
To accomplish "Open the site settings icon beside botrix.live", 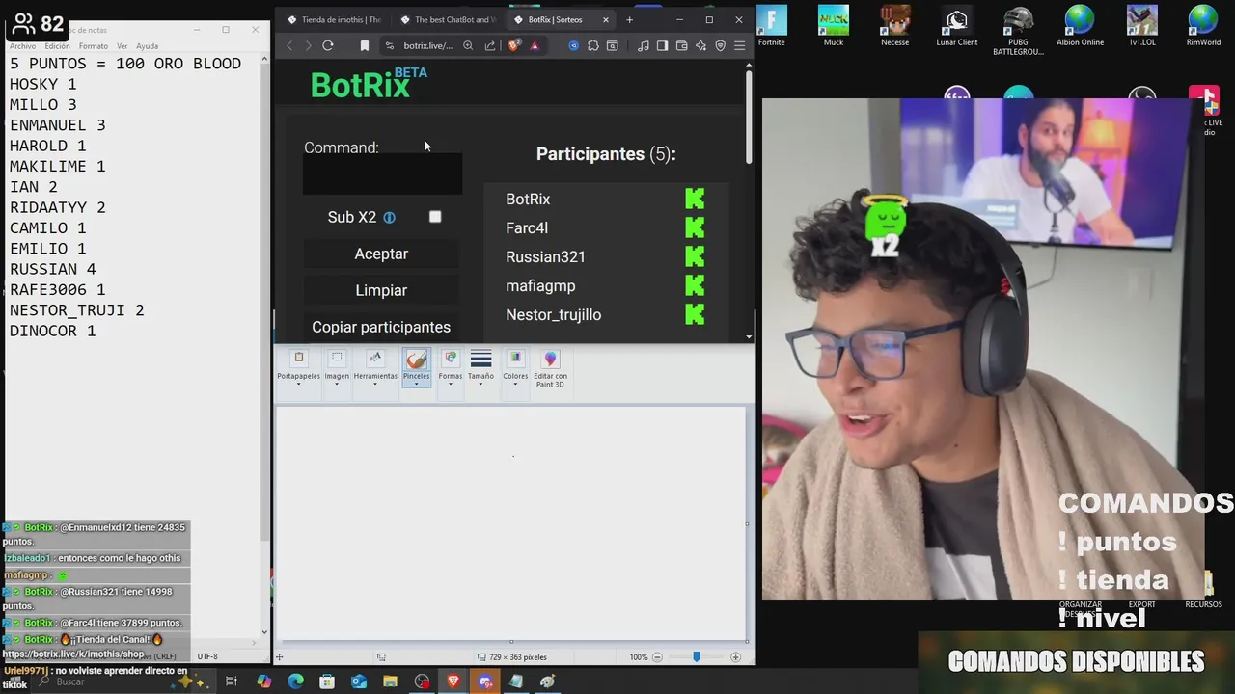I will point(390,45).
